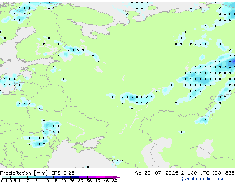Pick legend swatch between 0.5 and 1
Screen dimensions: 235x182
pyautogui.click(x=15, y=177)
